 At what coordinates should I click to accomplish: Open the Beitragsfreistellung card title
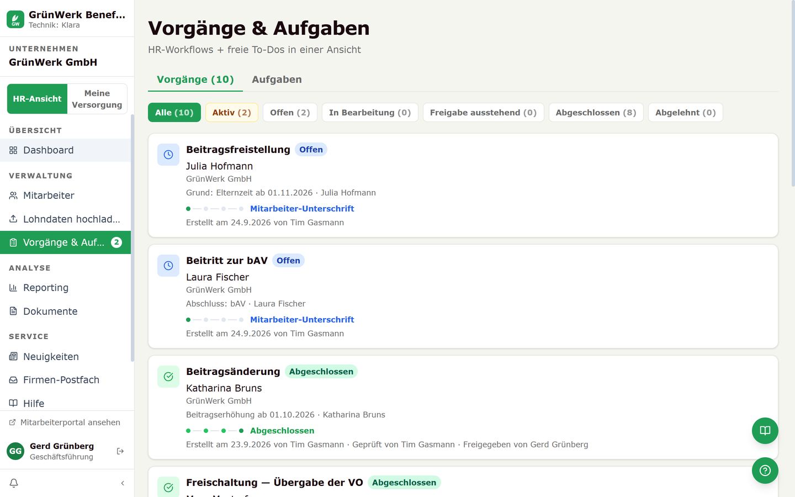click(238, 150)
